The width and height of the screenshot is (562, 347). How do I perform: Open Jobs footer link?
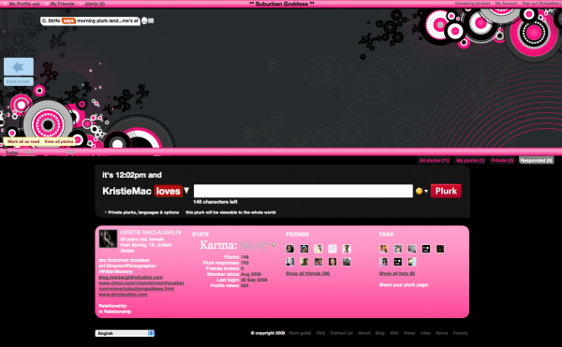click(425, 333)
